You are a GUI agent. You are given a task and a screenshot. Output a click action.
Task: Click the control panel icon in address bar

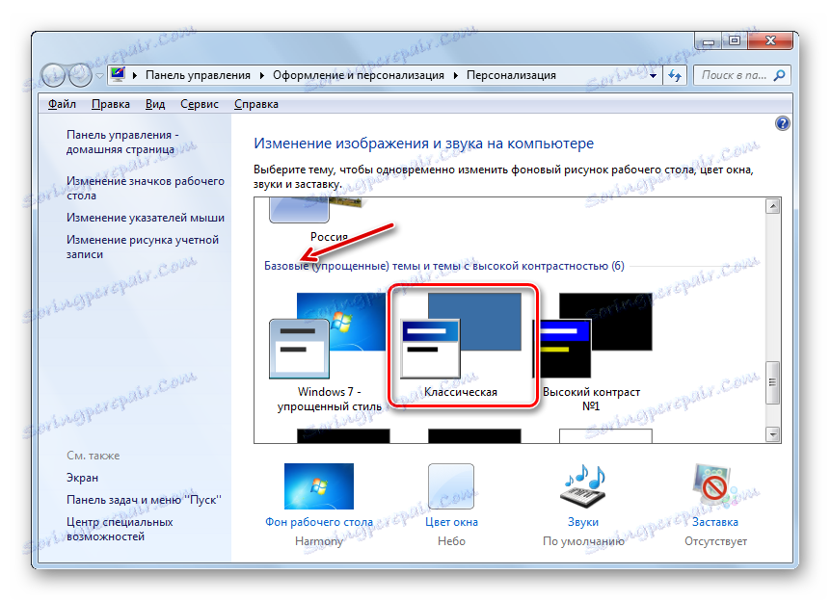pos(118,74)
